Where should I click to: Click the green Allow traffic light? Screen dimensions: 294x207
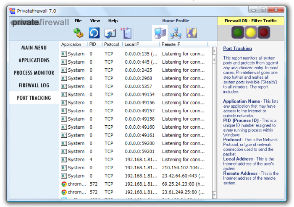click(238, 32)
